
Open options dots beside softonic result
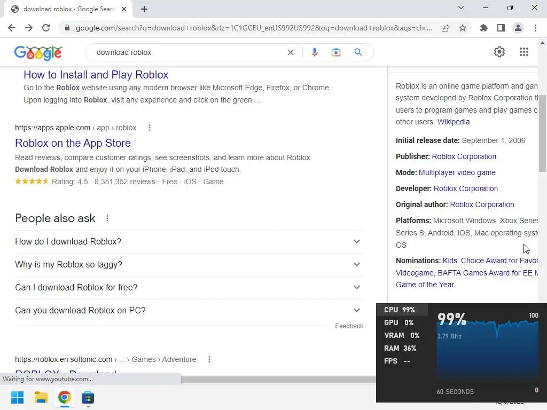click(x=209, y=359)
